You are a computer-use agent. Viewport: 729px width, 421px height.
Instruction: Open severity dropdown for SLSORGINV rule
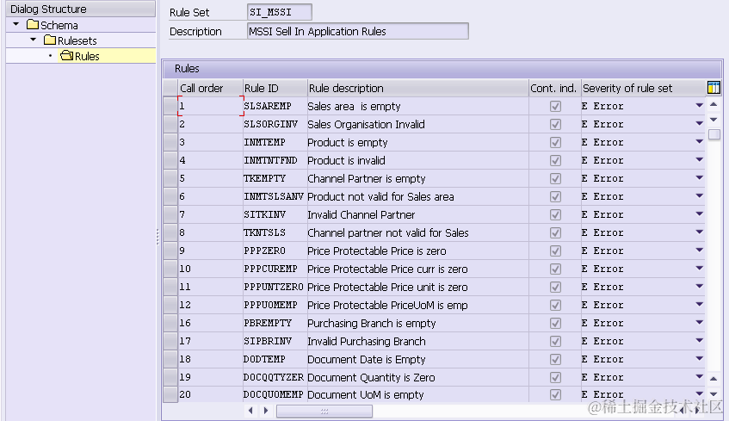click(x=699, y=124)
